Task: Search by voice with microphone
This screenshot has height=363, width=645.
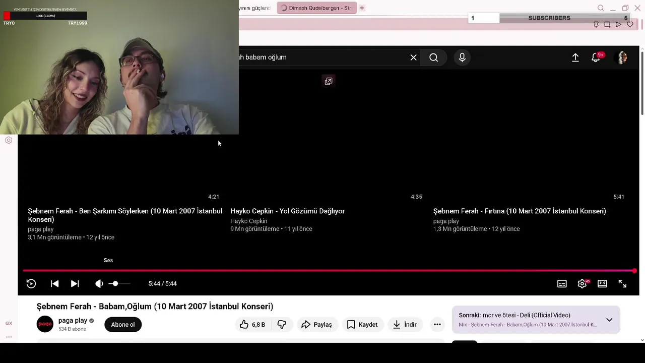Action: [462, 57]
